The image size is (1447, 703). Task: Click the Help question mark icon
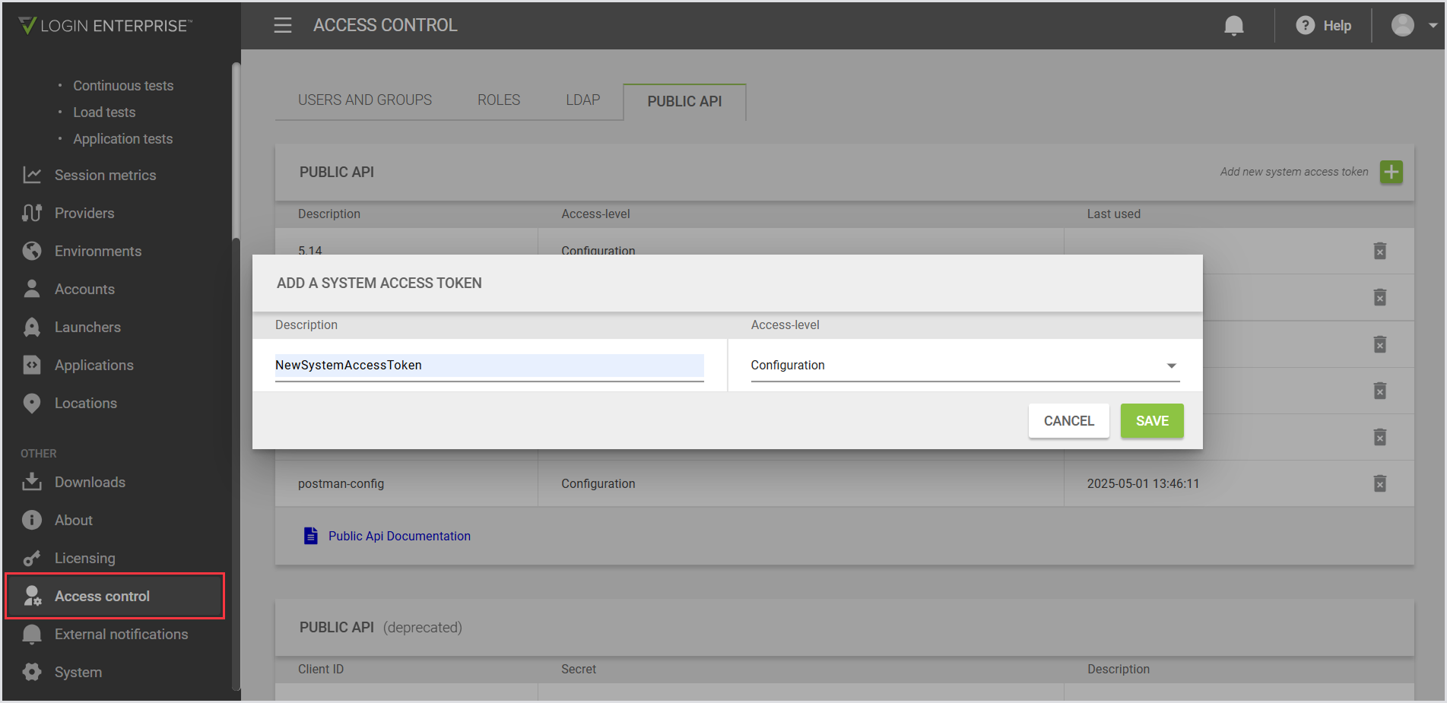(x=1305, y=26)
